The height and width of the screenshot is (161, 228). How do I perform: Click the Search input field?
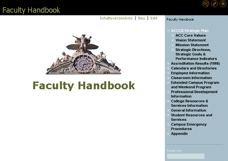186,156
